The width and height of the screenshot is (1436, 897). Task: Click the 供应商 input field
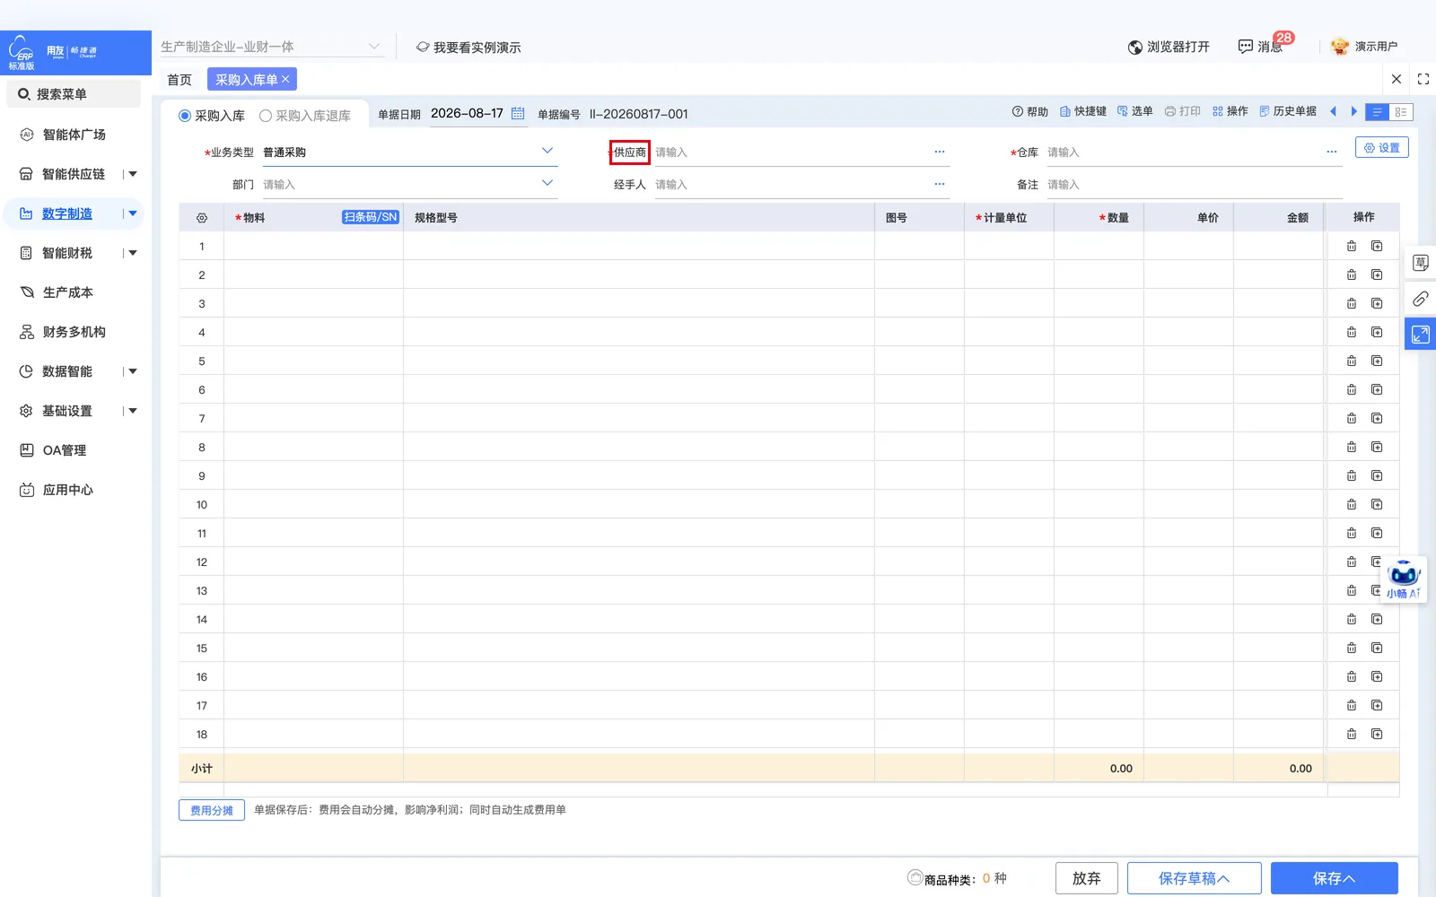click(x=790, y=152)
